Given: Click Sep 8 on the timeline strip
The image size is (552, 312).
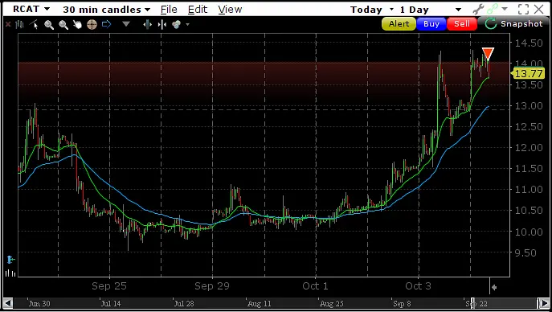Looking at the screenshot, I should 402,303.
